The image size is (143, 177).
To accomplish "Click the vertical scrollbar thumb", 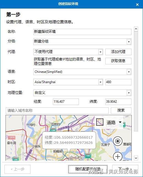I will (136, 81).
